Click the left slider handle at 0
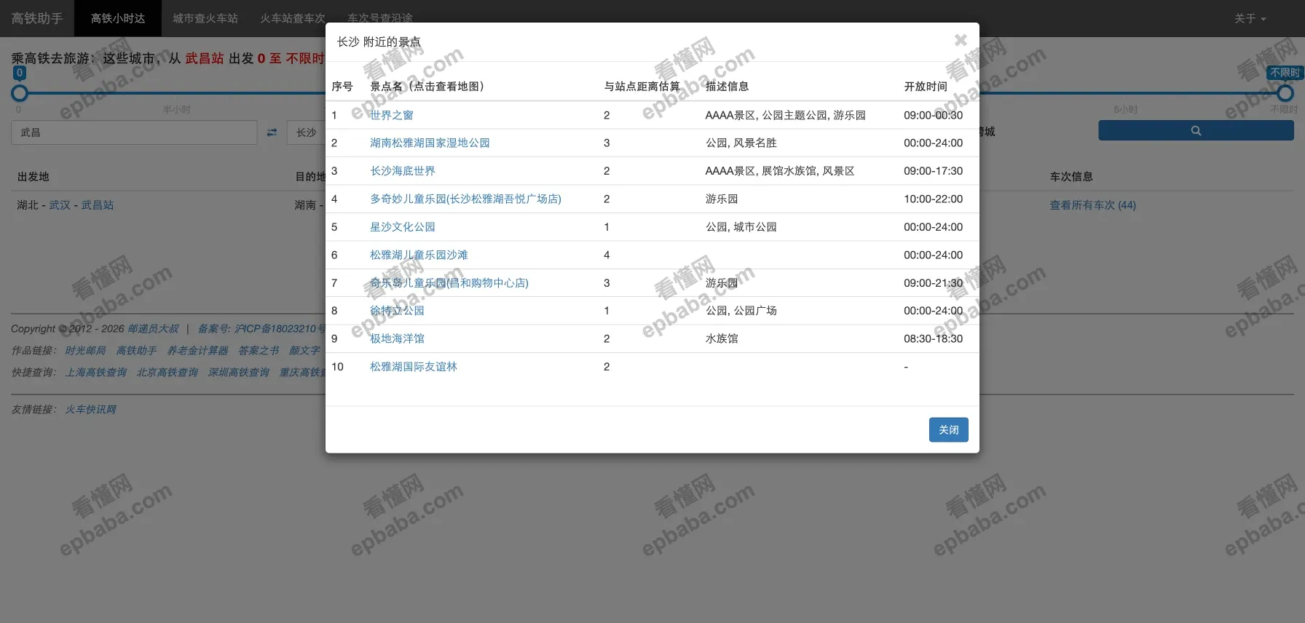The width and height of the screenshot is (1305, 623). [x=20, y=93]
